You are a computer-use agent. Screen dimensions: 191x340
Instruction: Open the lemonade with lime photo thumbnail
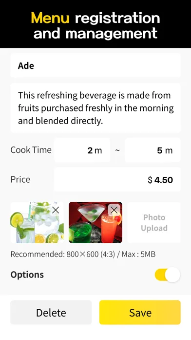37,222
